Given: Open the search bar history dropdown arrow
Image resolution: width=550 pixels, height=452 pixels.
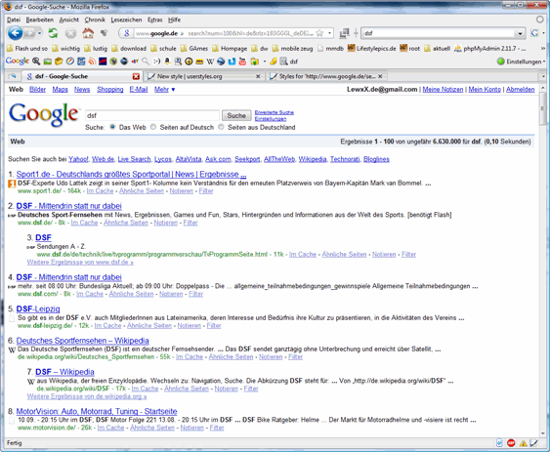Looking at the screenshot, I should tap(520, 33).
